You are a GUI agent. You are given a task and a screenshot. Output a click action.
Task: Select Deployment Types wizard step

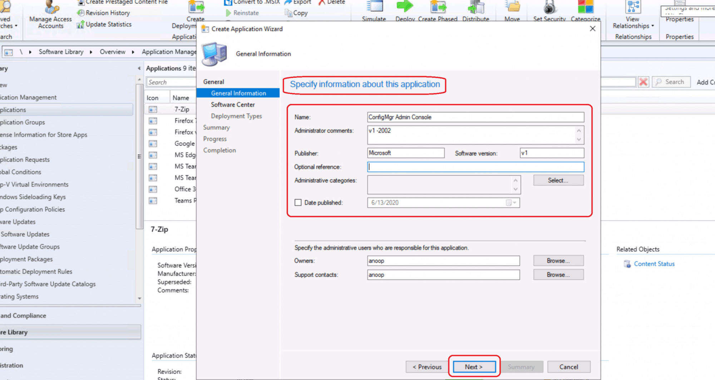point(236,116)
